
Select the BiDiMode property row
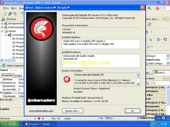[x=12, y=79]
